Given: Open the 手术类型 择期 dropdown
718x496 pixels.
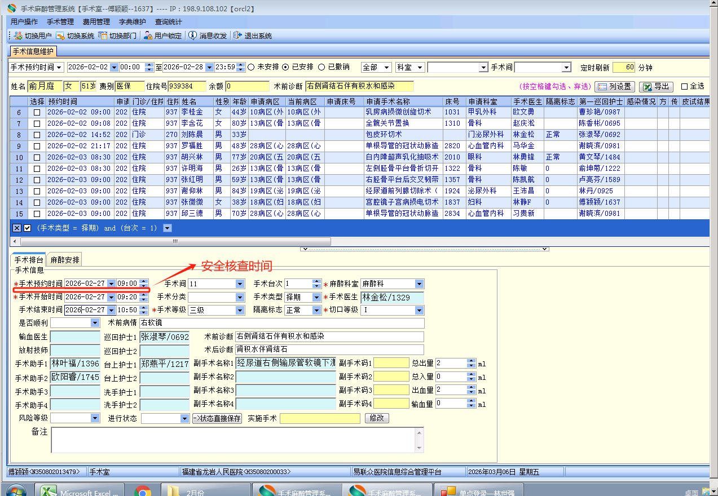Looking at the screenshot, I should point(316,297).
